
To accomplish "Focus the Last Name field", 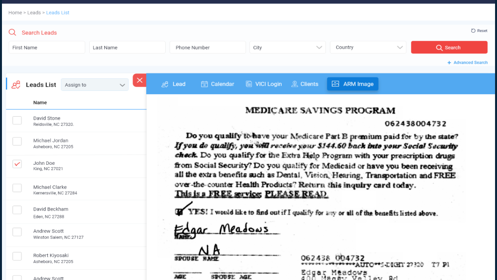I will [127, 48].
